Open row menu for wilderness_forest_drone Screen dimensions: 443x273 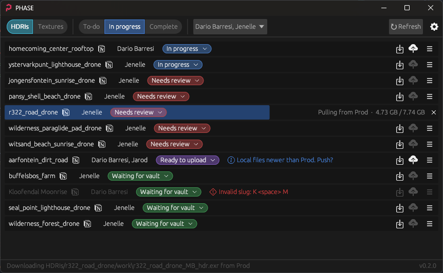click(x=430, y=224)
